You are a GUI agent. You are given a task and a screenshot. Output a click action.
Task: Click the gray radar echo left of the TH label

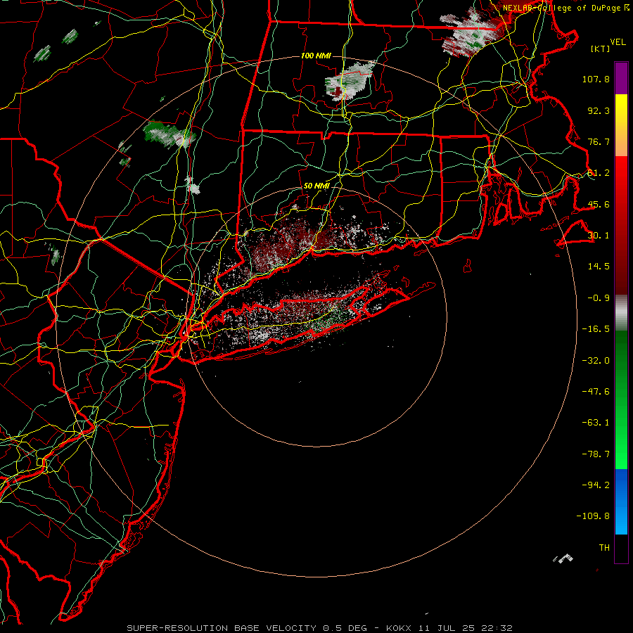pyautogui.click(x=563, y=558)
